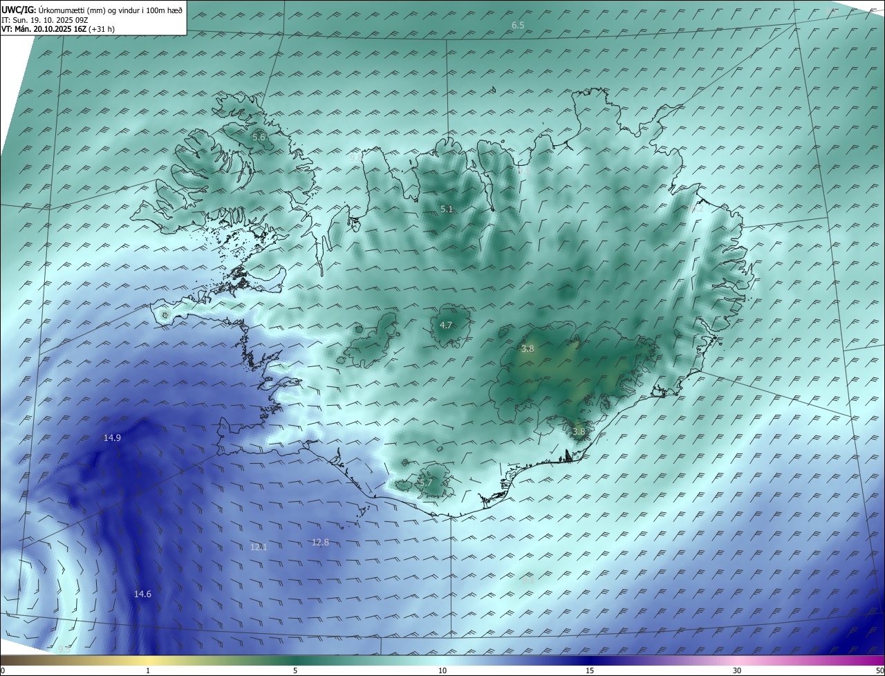Click the colorbar tick label 50
Image resolution: width=885 pixels, height=676 pixels.
879,670
